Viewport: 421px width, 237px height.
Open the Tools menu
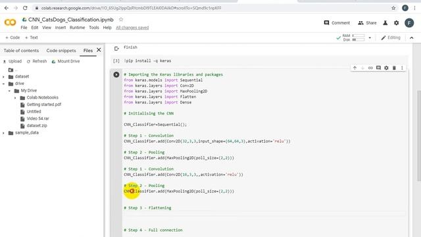click(x=94, y=28)
